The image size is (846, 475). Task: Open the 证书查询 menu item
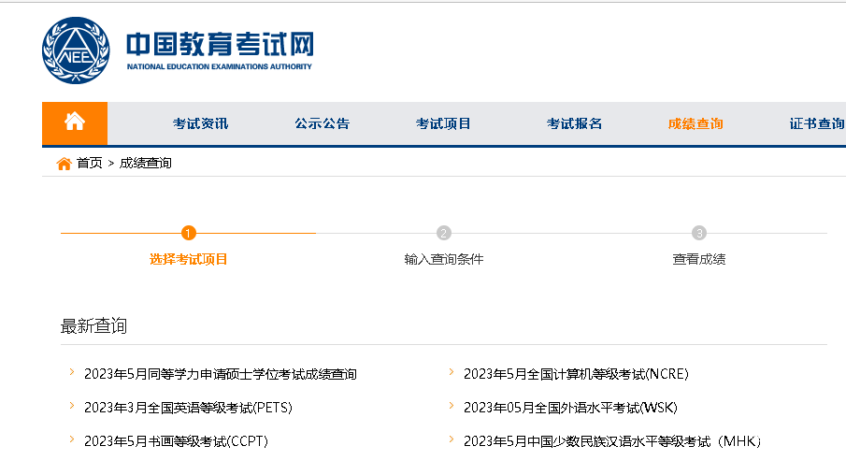[x=817, y=123]
